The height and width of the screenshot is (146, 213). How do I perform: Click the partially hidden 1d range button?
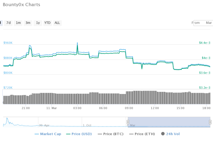click(1, 23)
